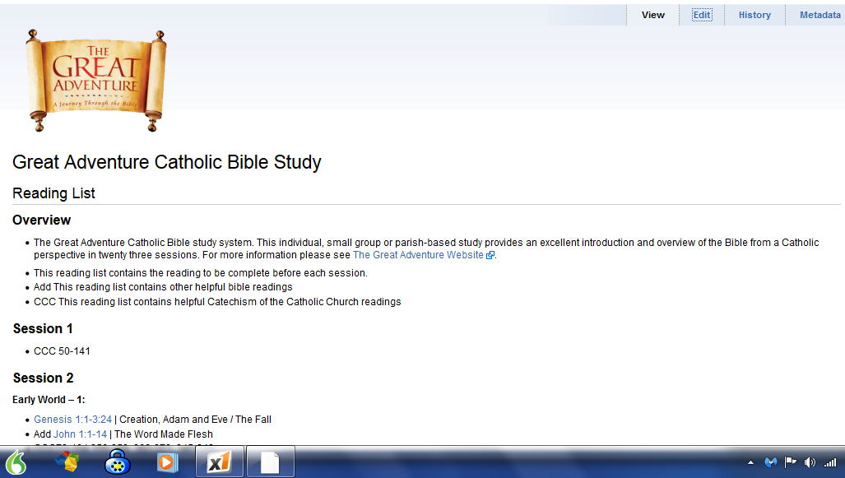Click the external link icon after Website

tap(490, 255)
